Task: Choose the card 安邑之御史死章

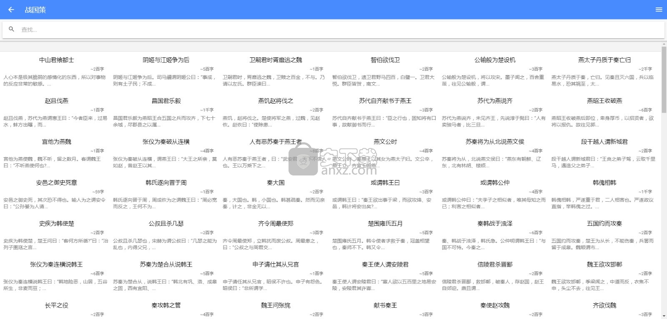Action: [57, 183]
